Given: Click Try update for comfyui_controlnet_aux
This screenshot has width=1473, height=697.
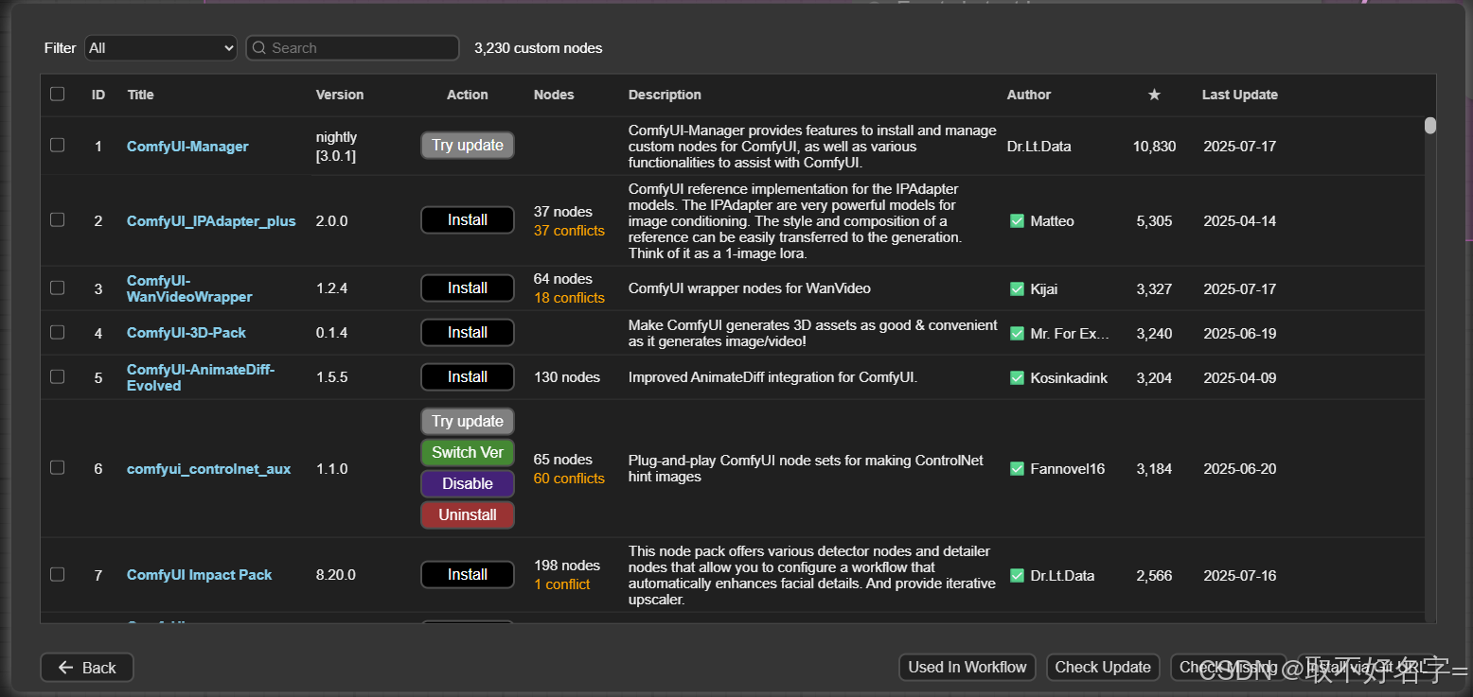Looking at the screenshot, I should click(468, 421).
